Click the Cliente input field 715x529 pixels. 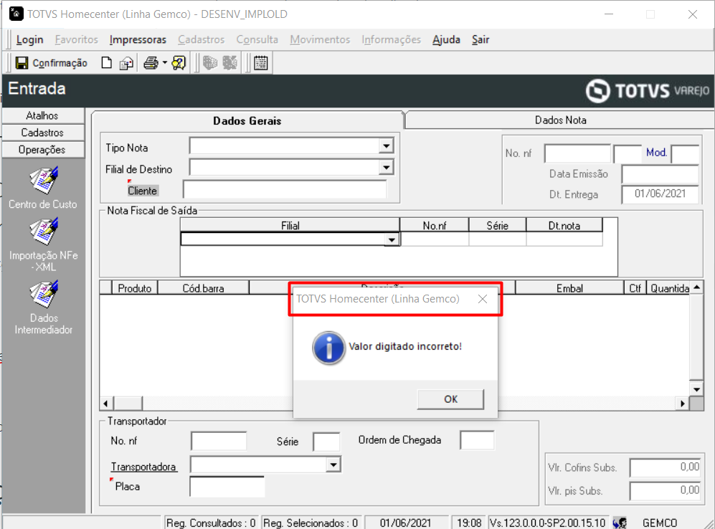pyautogui.click(x=285, y=189)
